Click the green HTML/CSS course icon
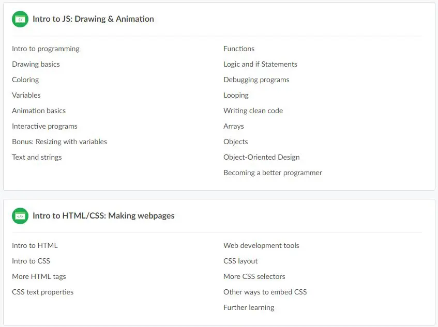Image resolution: width=438 pixels, height=327 pixels. tap(20, 216)
